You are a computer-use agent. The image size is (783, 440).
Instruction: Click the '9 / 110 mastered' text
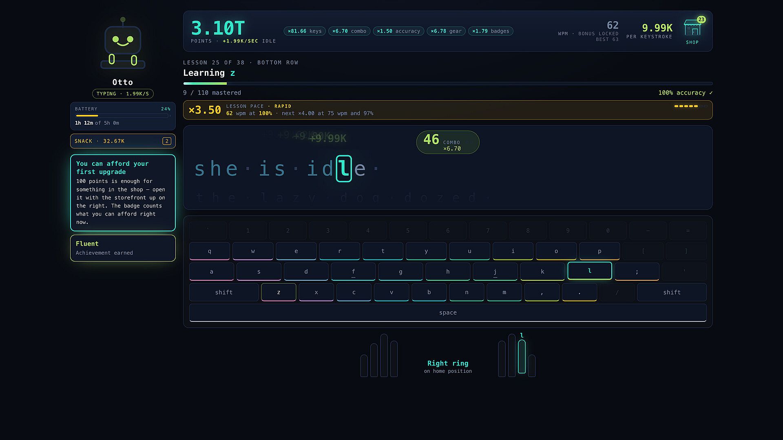coord(212,93)
